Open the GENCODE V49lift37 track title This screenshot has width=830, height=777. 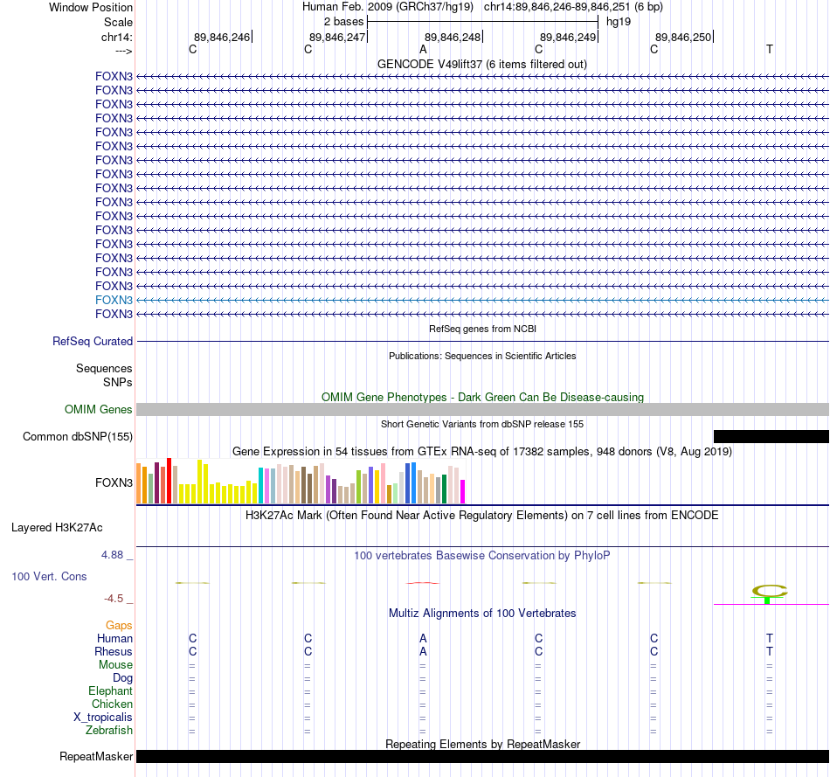[481, 65]
